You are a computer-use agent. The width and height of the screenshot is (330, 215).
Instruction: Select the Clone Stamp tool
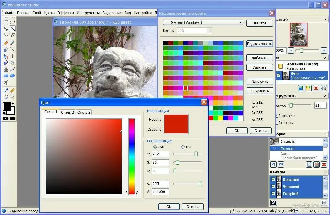click(6, 69)
